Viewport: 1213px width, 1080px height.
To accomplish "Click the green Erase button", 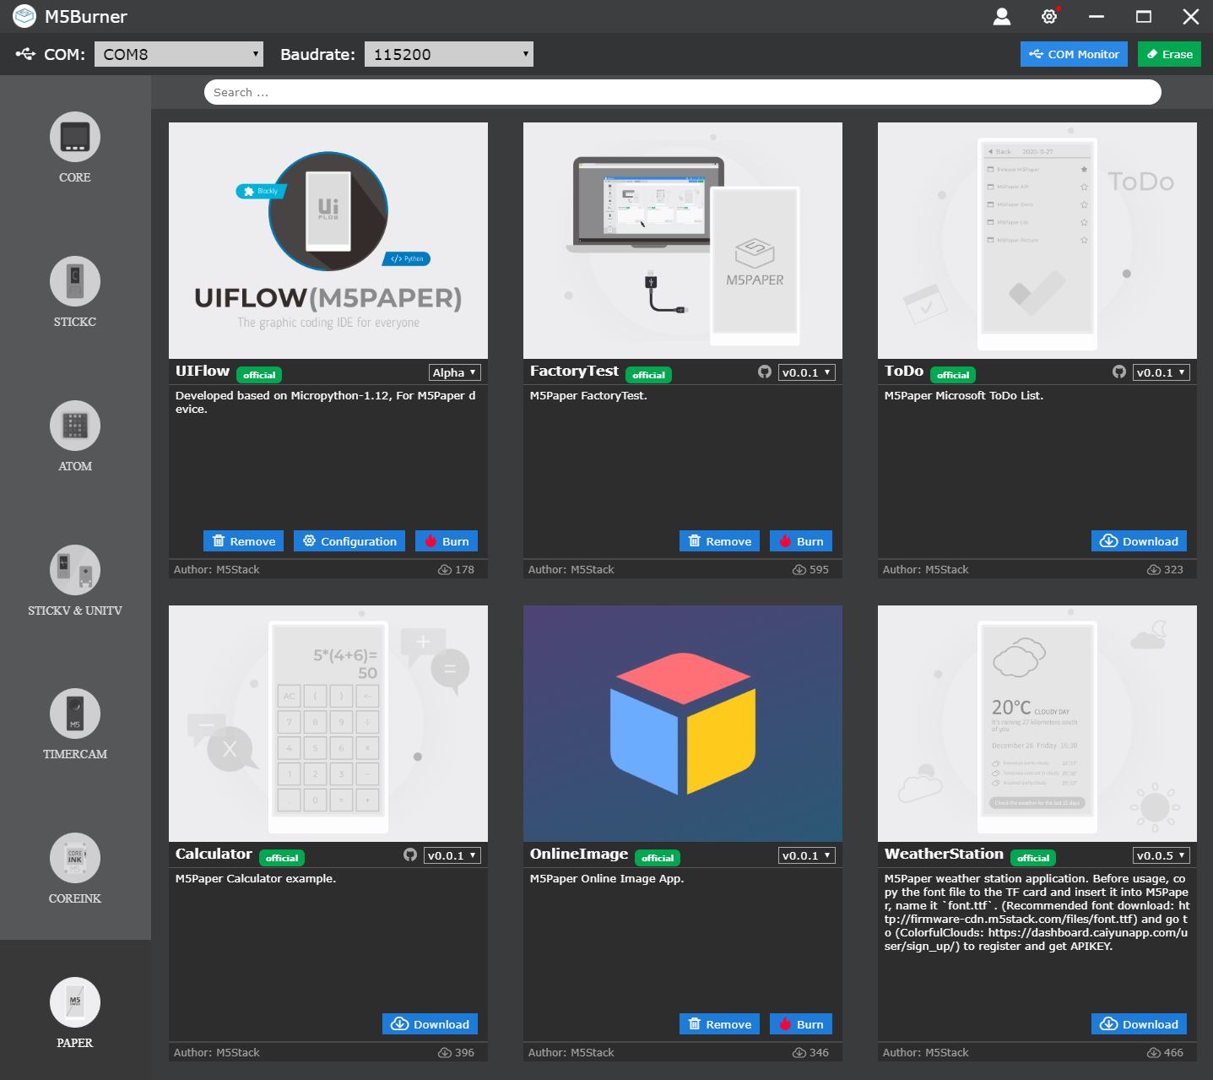I will point(1169,54).
